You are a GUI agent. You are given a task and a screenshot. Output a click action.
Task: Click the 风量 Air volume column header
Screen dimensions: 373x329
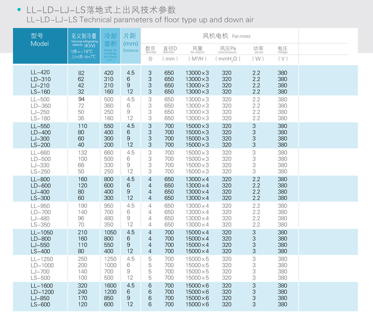click(197, 49)
